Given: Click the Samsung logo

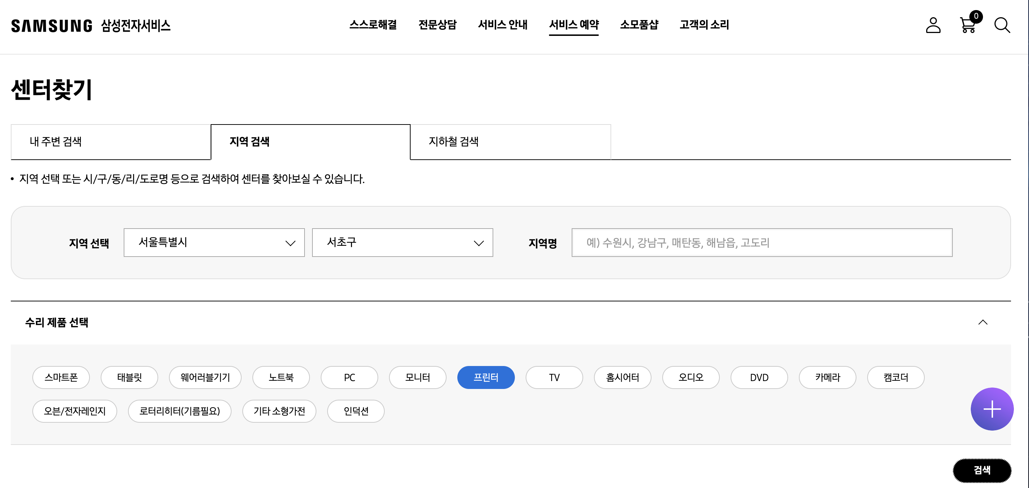Looking at the screenshot, I should tap(51, 26).
